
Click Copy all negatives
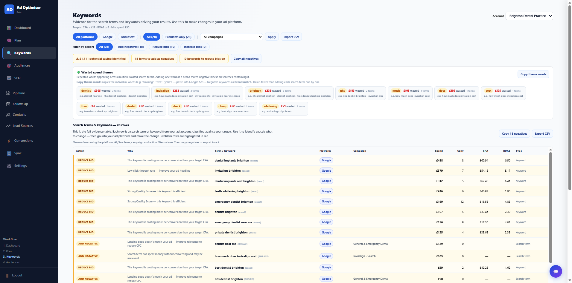point(246,59)
